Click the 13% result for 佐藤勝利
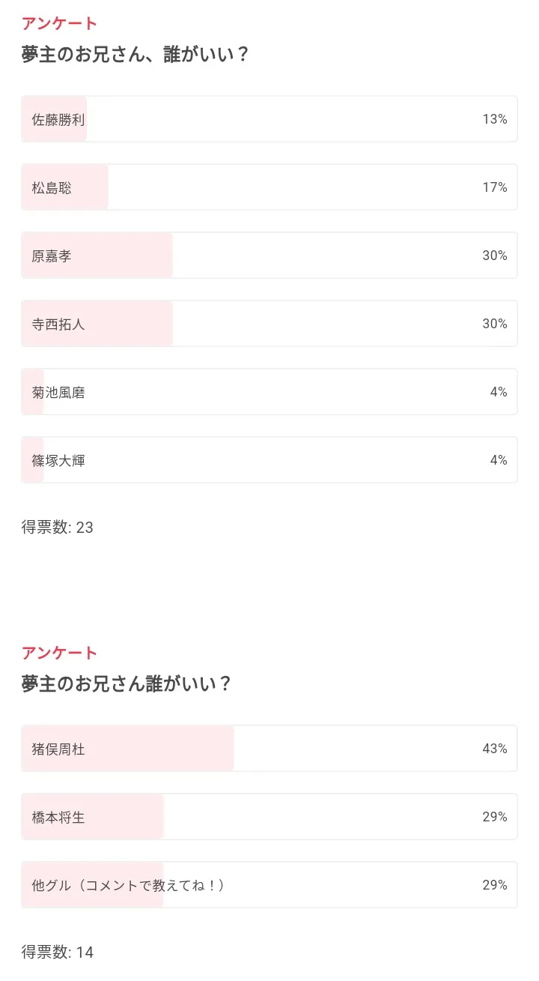Screen dimensions: 539x981 click(495, 119)
